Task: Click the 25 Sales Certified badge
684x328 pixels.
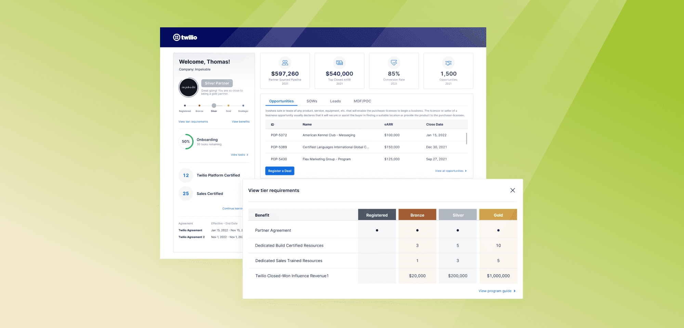Action: [186, 193]
